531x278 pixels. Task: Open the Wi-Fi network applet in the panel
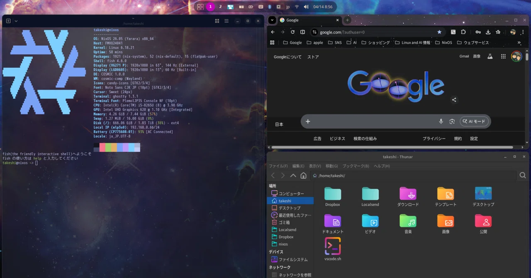297,7
